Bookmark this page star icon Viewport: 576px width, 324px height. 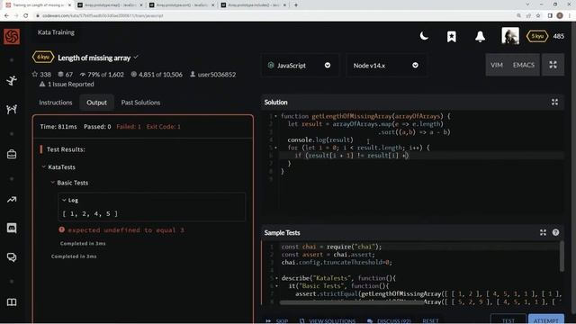(x=538, y=16)
